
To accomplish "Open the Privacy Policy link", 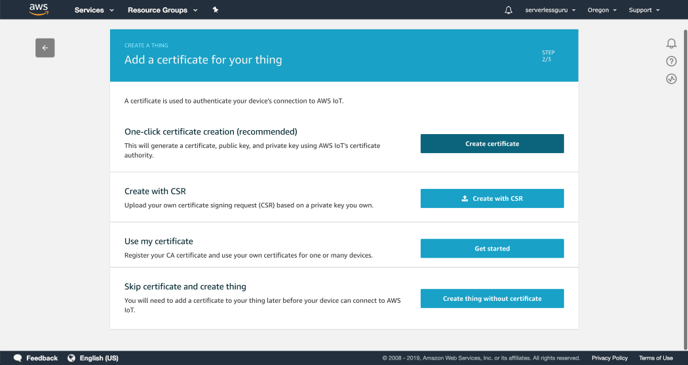I will click(x=609, y=358).
